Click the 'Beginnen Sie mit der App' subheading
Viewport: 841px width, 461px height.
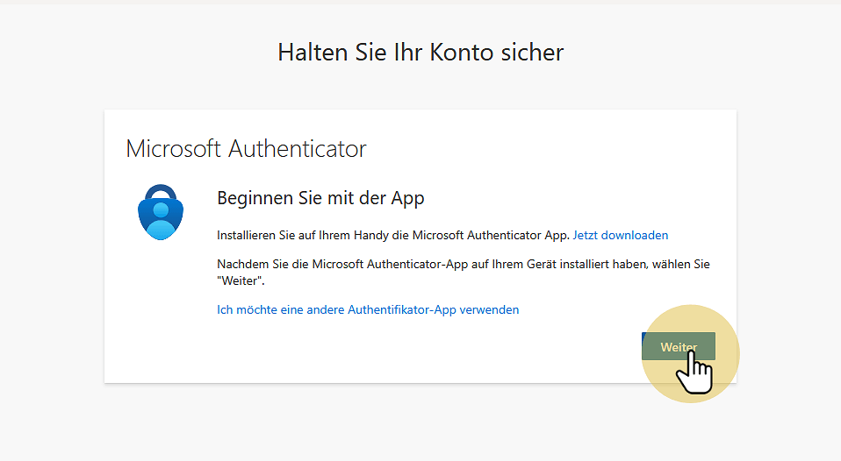pyautogui.click(x=320, y=198)
